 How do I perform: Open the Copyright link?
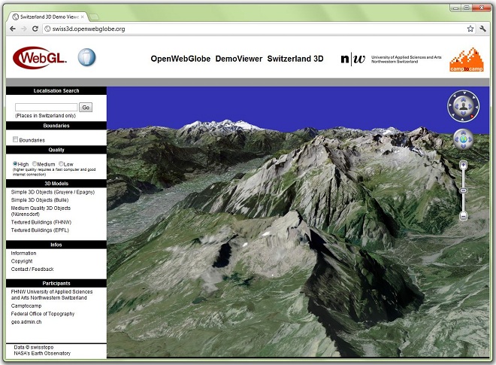[x=22, y=261]
